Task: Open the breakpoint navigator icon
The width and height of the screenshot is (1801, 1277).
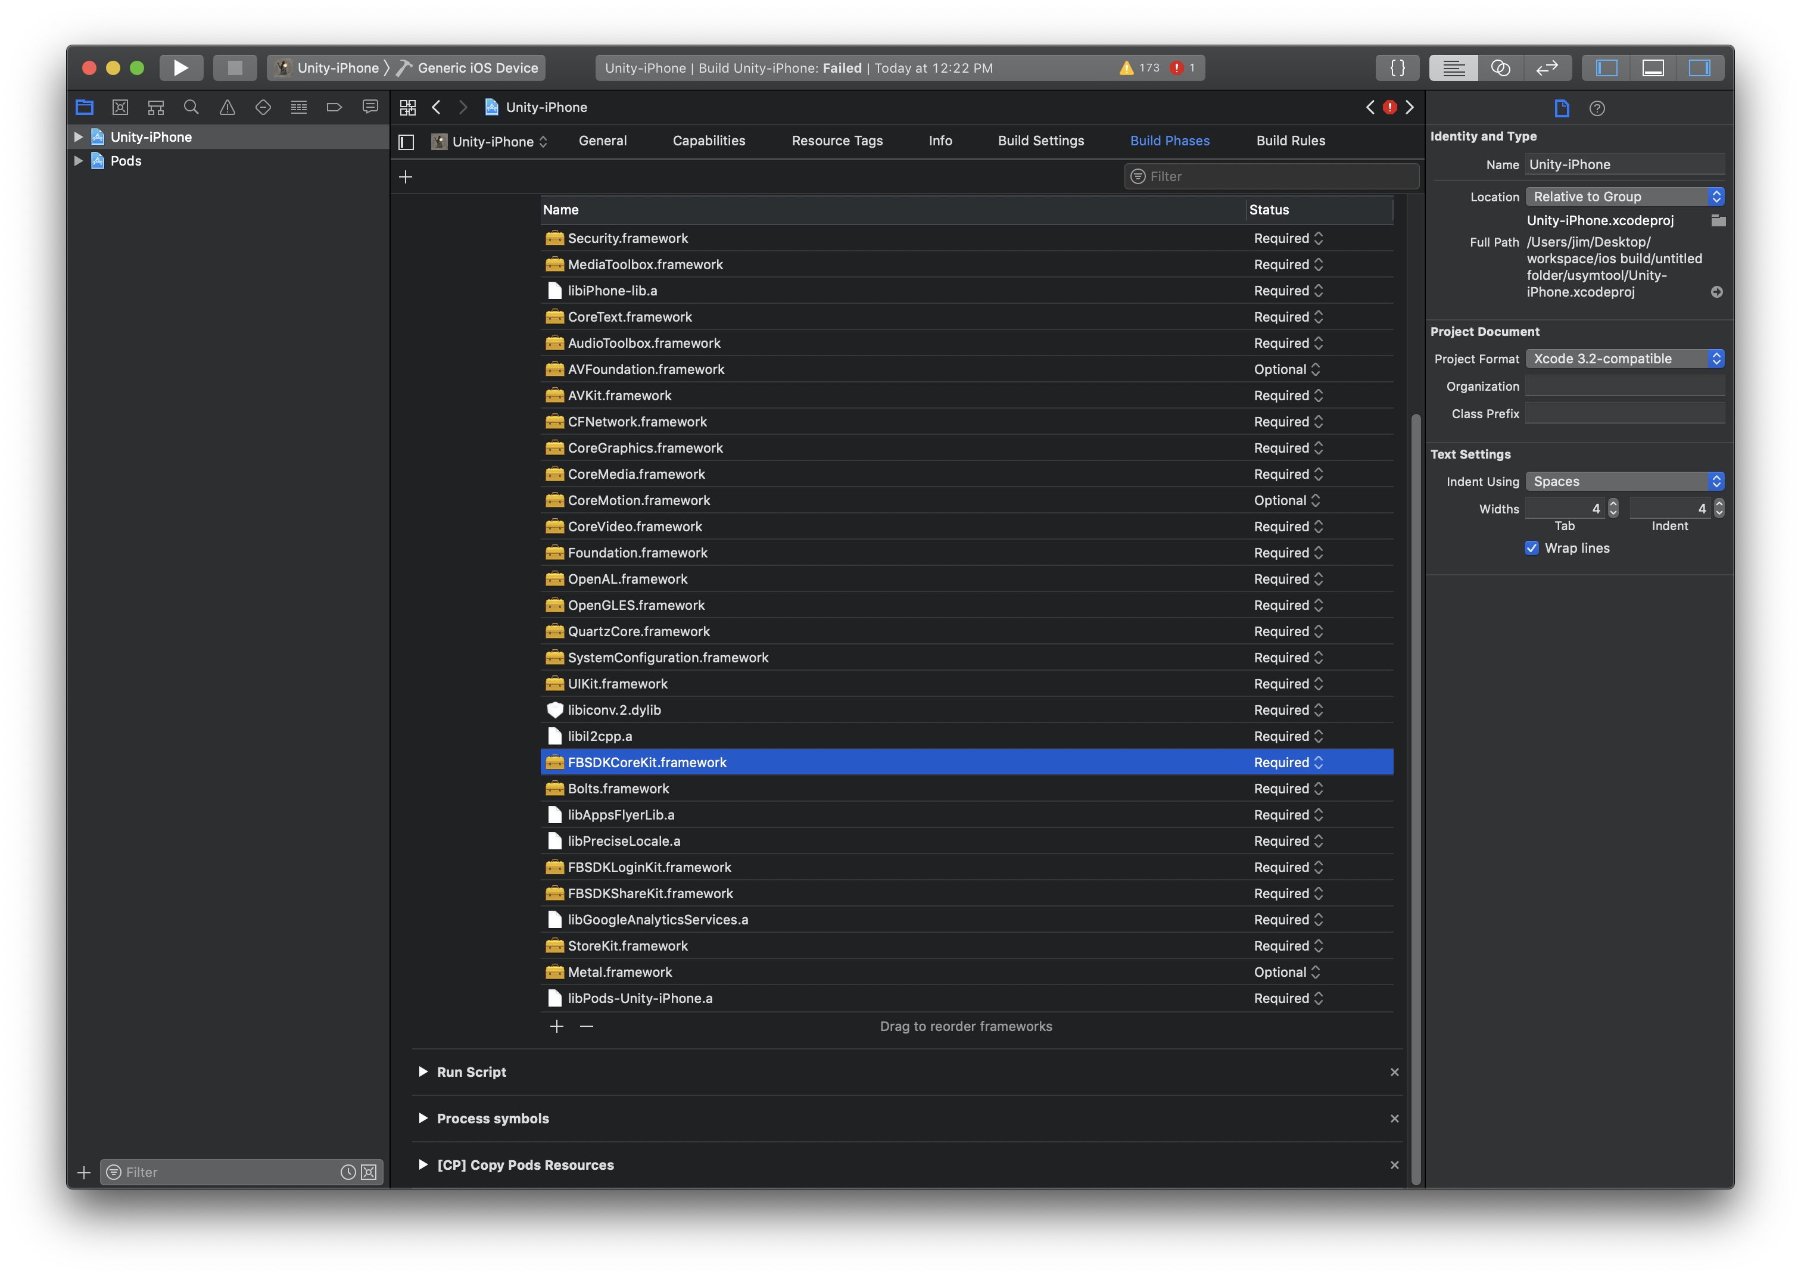Action: click(334, 108)
